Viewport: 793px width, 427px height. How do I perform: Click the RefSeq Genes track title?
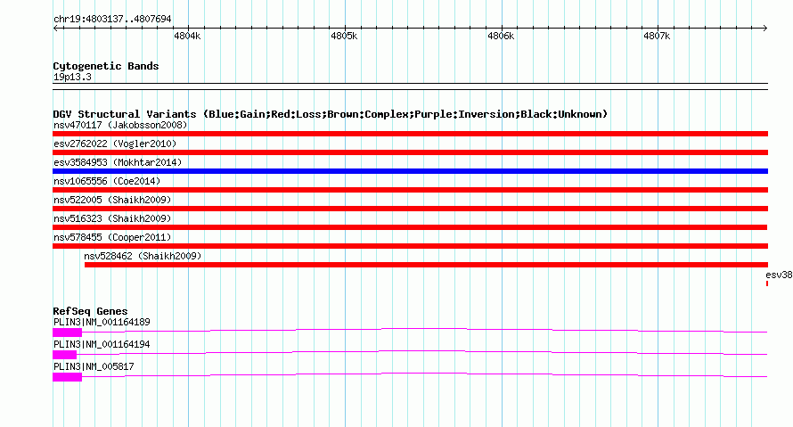pyautogui.click(x=90, y=311)
